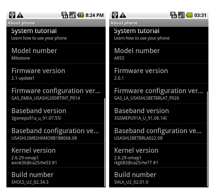The image size is (214, 195).
Task: Tap Build number SHOLS_U2_02.34.3 entry
Action: [55, 178]
